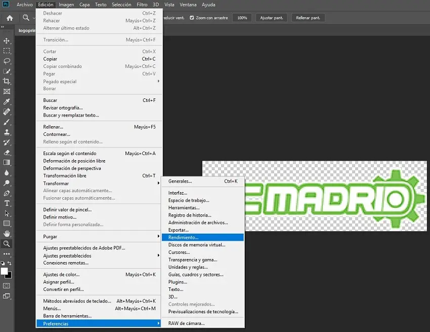
Task: Open the Archivo menu
Action: click(25, 5)
